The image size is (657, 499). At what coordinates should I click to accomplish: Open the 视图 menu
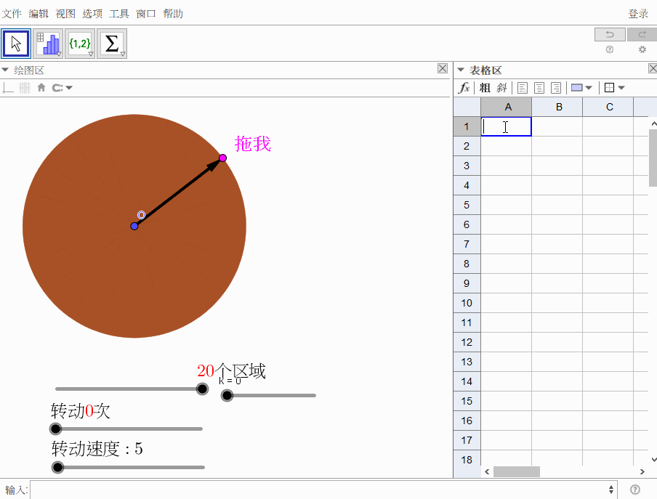(65, 14)
